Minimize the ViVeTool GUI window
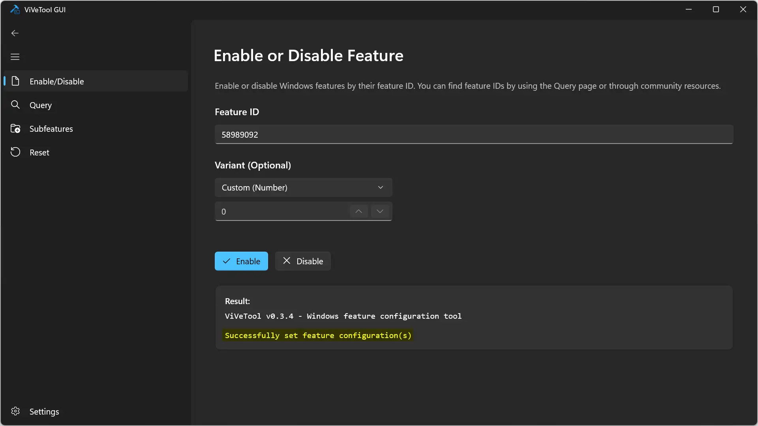This screenshot has height=426, width=758. click(x=689, y=9)
